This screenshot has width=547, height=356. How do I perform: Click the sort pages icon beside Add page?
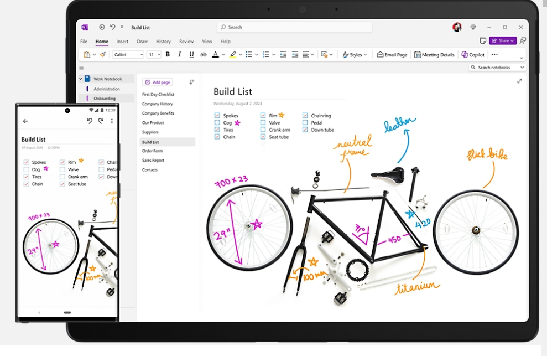(x=192, y=81)
